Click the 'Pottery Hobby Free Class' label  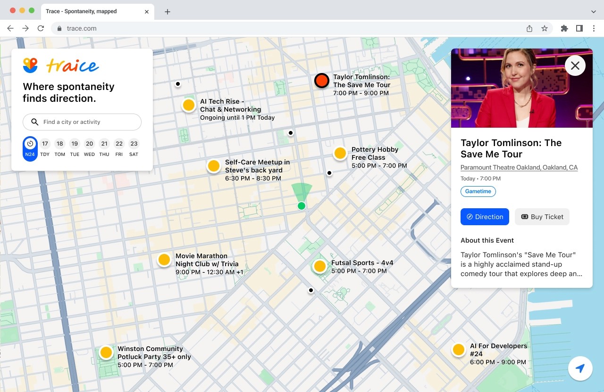click(x=375, y=153)
